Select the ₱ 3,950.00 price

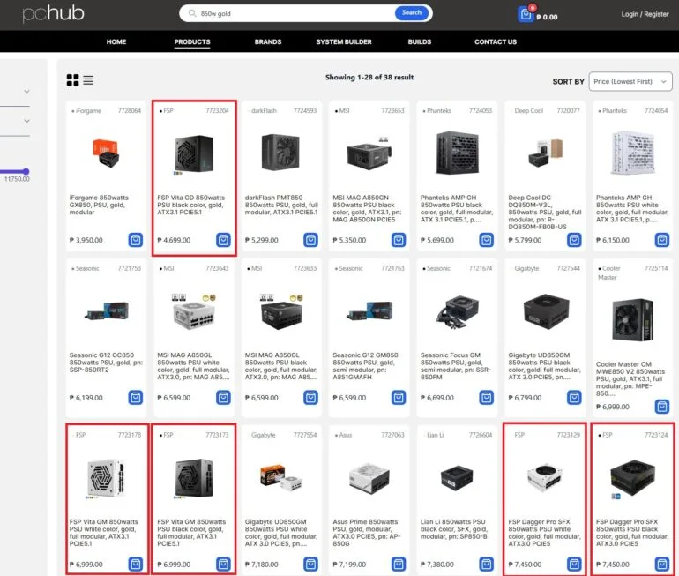click(86, 240)
